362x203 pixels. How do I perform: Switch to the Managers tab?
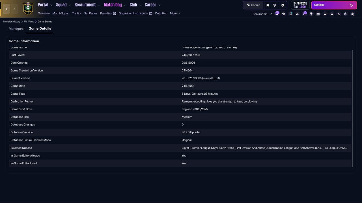tap(16, 29)
